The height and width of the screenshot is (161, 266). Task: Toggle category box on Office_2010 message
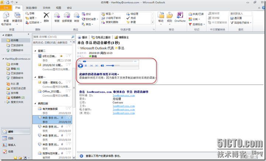(67, 91)
